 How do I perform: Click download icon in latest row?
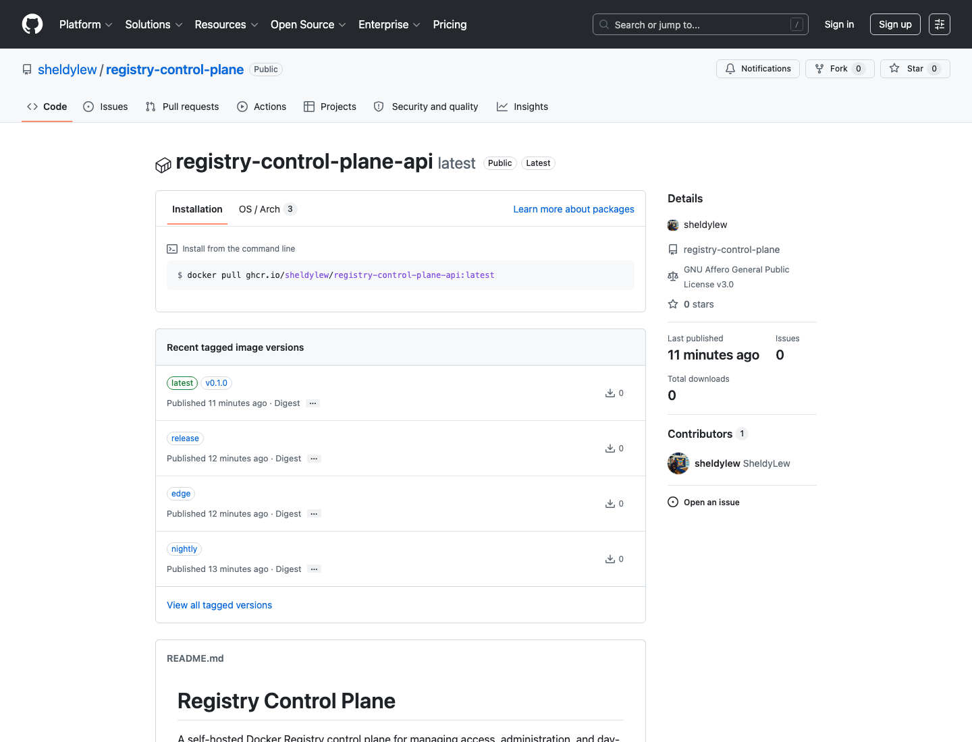coord(610,393)
